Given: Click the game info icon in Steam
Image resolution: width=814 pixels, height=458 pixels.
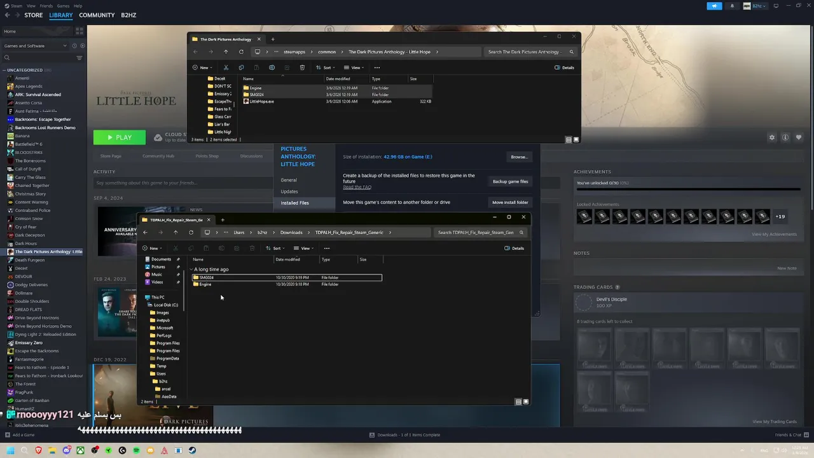Looking at the screenshot, I should click(785, 137).
